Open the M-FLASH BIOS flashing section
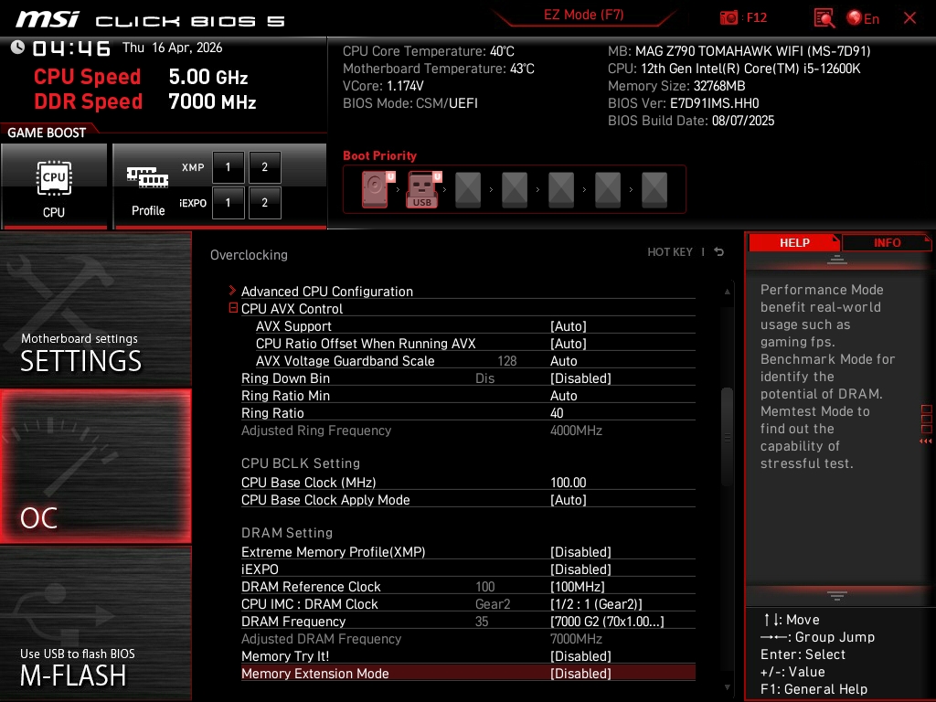 tap(95, 623)
